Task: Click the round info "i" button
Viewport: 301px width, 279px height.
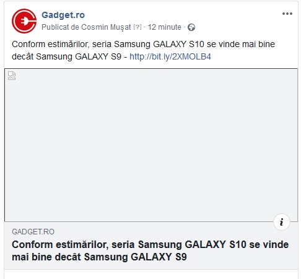Action: 282,222
